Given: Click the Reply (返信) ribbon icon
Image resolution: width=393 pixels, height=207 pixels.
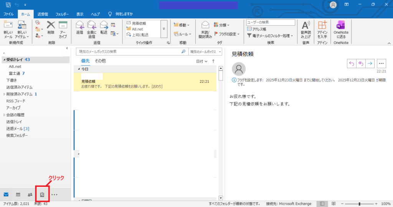Looking at the screenshot, I should tap(80, 26).
